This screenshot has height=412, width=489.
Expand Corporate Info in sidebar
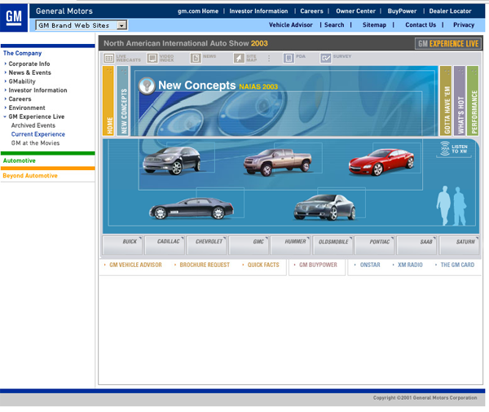6,64
